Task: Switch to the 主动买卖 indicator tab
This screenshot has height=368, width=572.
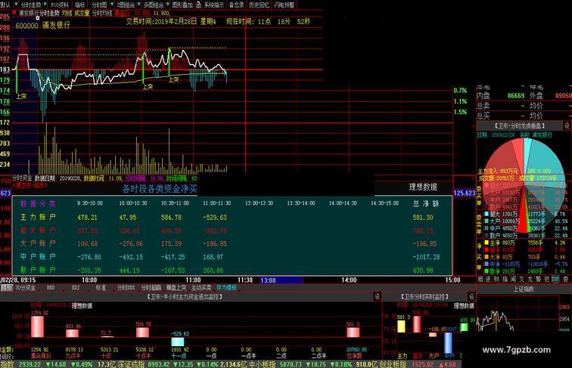Action: (201, 288)
